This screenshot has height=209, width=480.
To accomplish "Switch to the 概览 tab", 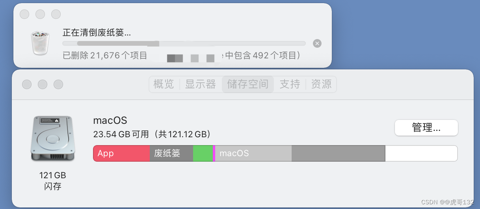I will (164, 84).
